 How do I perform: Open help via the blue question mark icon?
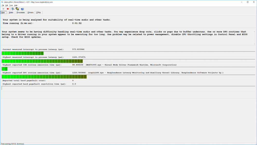[x=22, y=9]
